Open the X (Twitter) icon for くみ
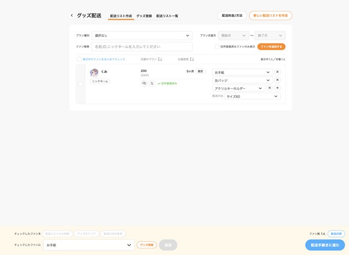This screenshot has width=349, height=255. click(x=152, y=83)
